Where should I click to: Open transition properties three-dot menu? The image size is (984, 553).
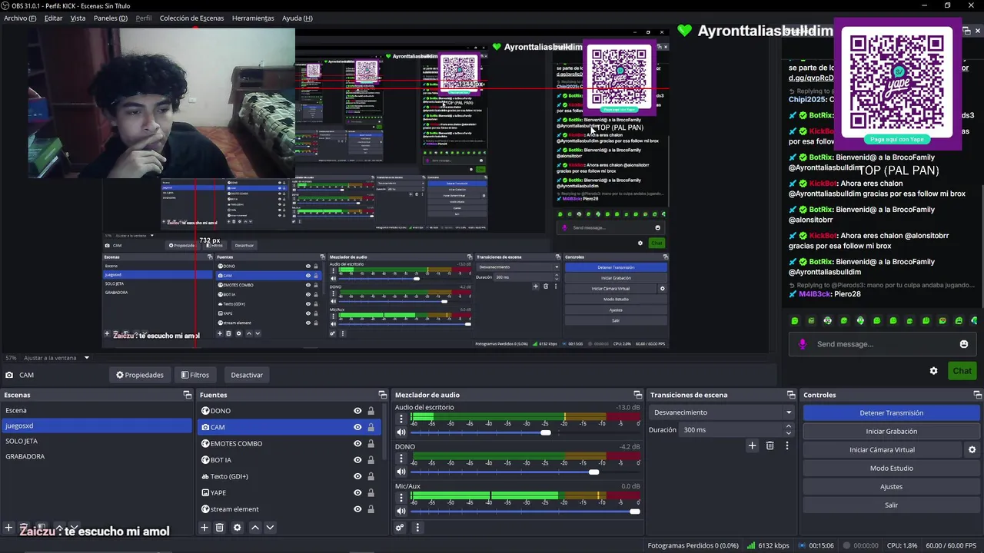tap(786, 445)
